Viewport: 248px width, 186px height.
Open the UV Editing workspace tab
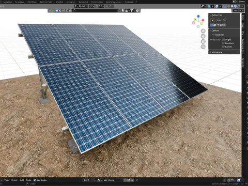tap(32, 2)
